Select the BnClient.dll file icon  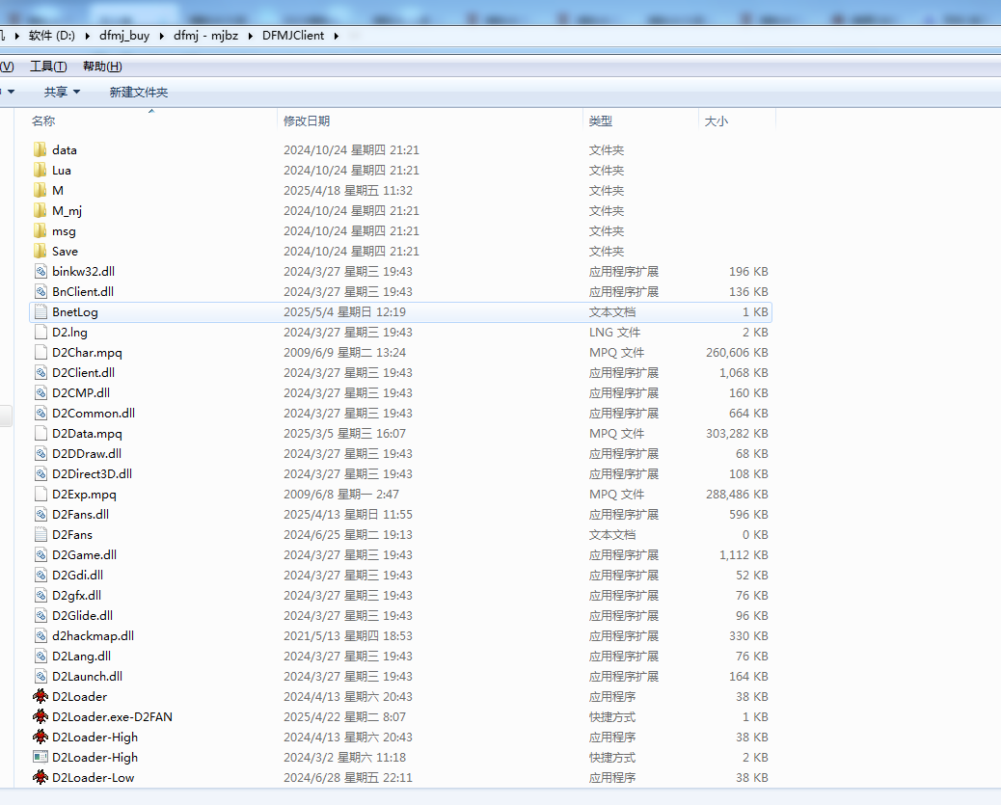[41, 292]
